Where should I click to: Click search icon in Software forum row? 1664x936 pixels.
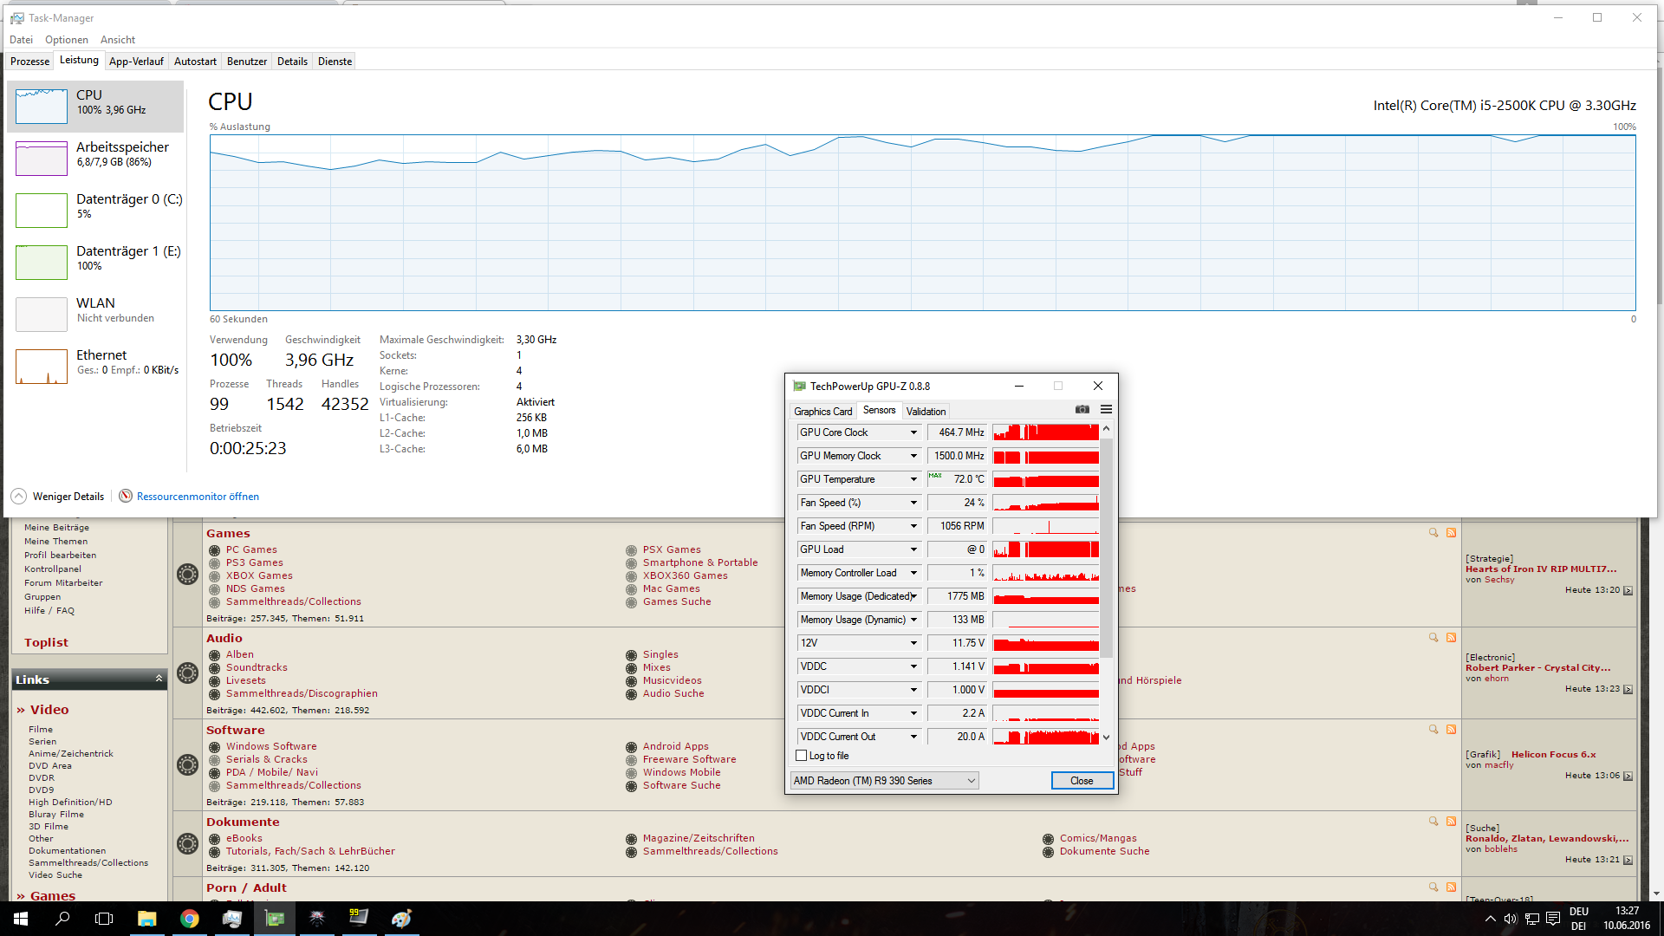1433,730
